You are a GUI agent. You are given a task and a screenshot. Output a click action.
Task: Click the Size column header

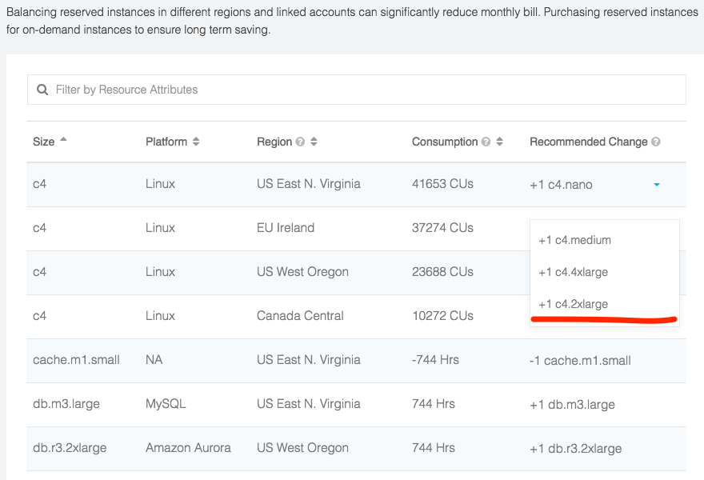tap(43, 142)
